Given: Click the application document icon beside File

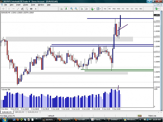Looking at the screenshot, I should (2, 5).
